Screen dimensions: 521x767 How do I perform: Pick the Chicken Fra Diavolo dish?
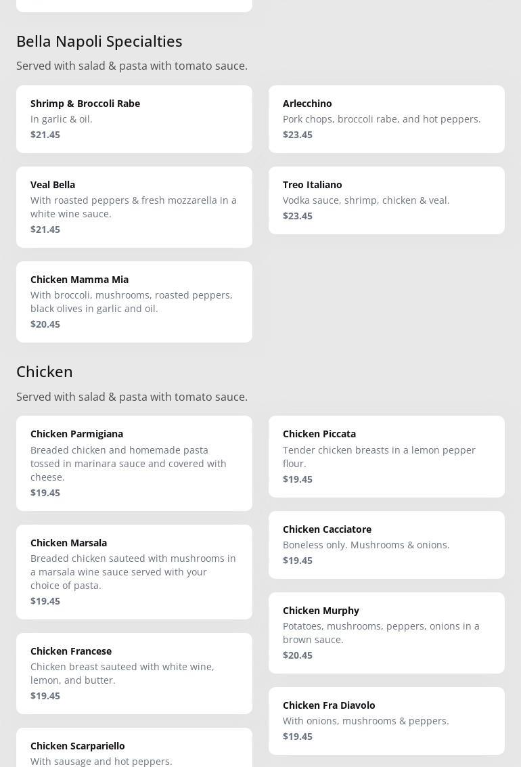386,720
